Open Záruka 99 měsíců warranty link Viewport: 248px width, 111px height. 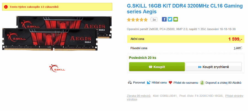point(139,96)
